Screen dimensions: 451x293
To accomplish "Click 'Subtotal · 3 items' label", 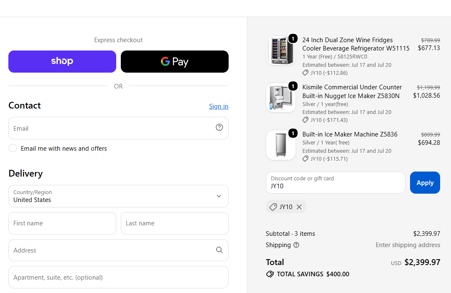I will [x=290, y=234].
